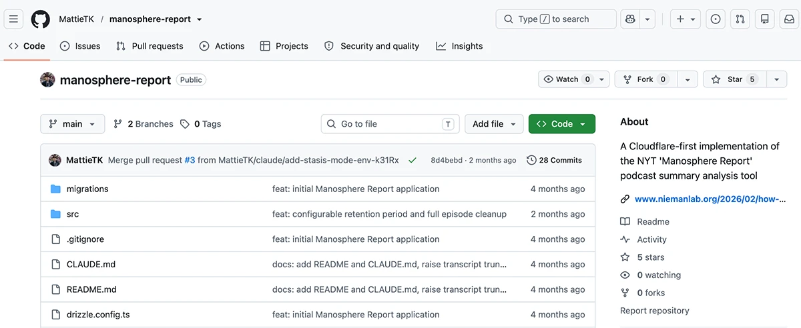801x328 pixels.
Task: Star this repository
Action: [x=735, y=79]
